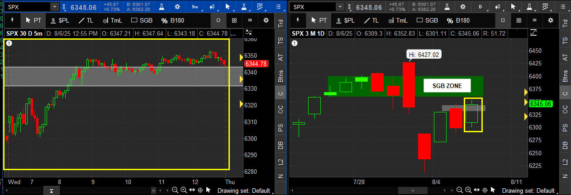571x195 pixels.
Task: Select the C sidebar tab beside left chart
Action: tap(281, 93)
